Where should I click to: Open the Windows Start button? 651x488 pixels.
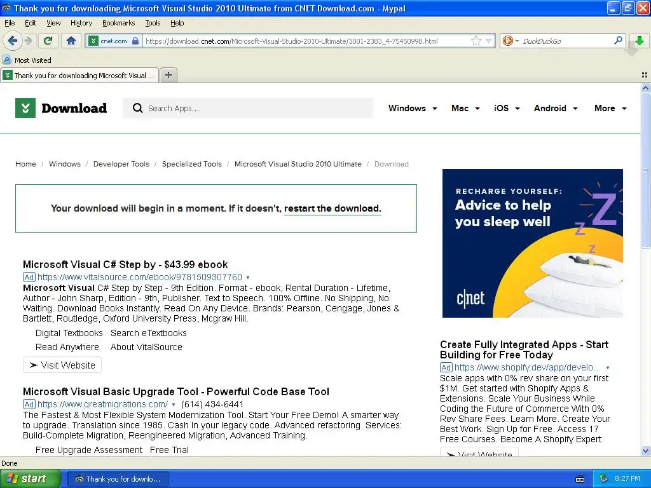coord(31,479)
